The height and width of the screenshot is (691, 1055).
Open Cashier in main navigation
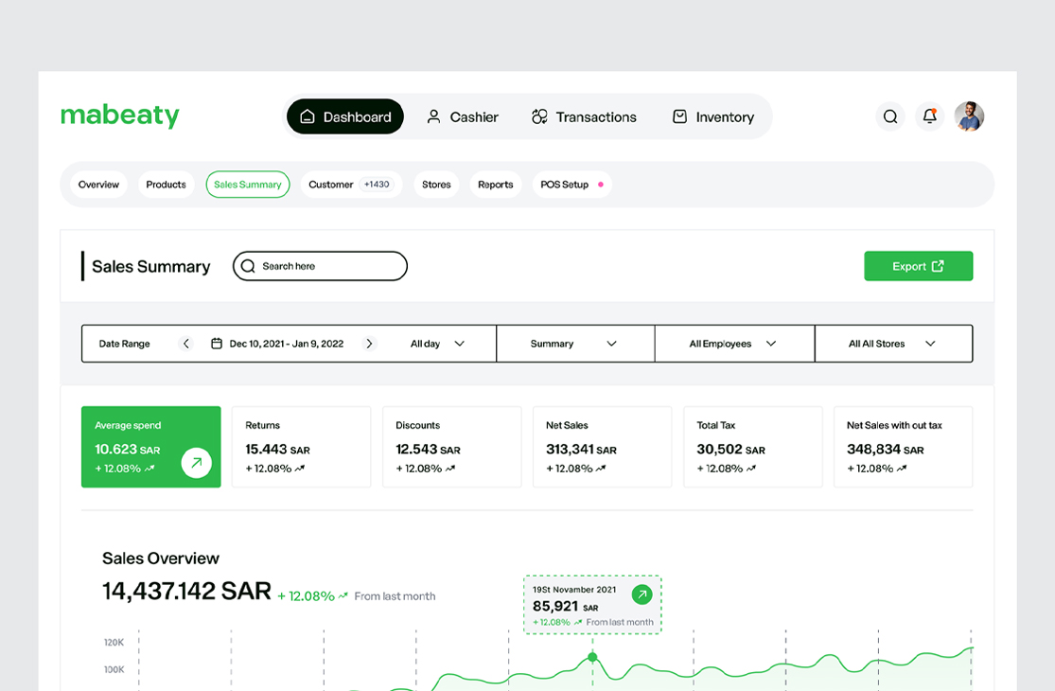click(463, 117)
